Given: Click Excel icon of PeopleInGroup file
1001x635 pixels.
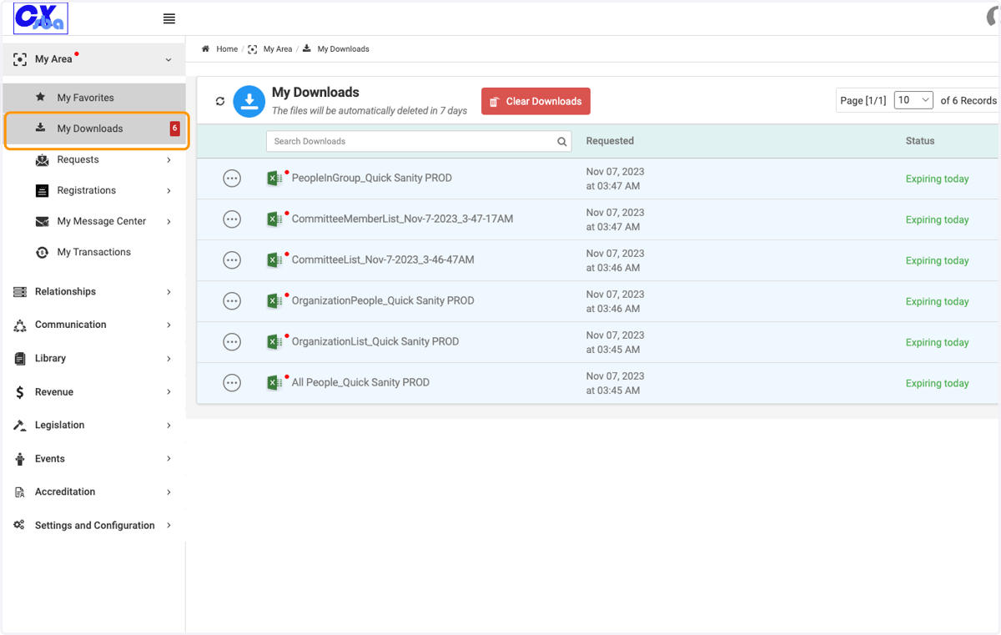Looking at the screenshot, I should [x=274, y=179].
